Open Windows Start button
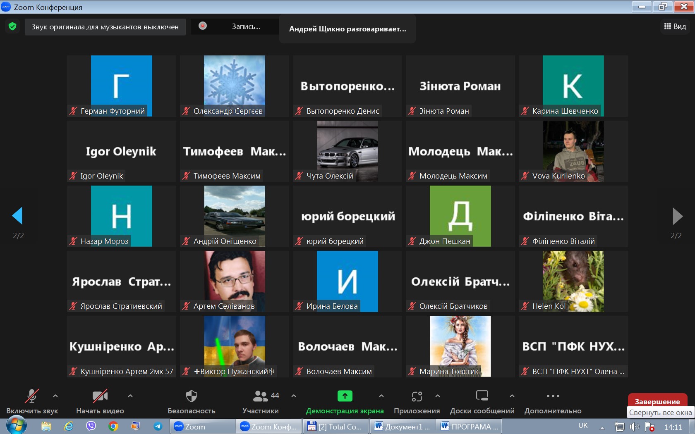695x434 pixels. (x=16, y=425)
